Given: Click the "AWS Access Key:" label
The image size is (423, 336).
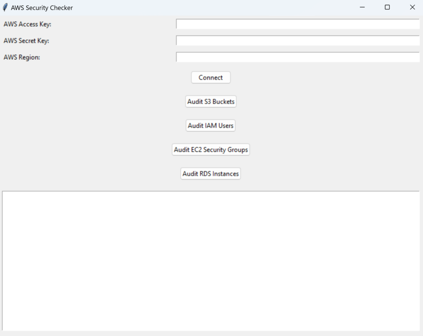Looking at the screenshot, I should pos(27,24).
